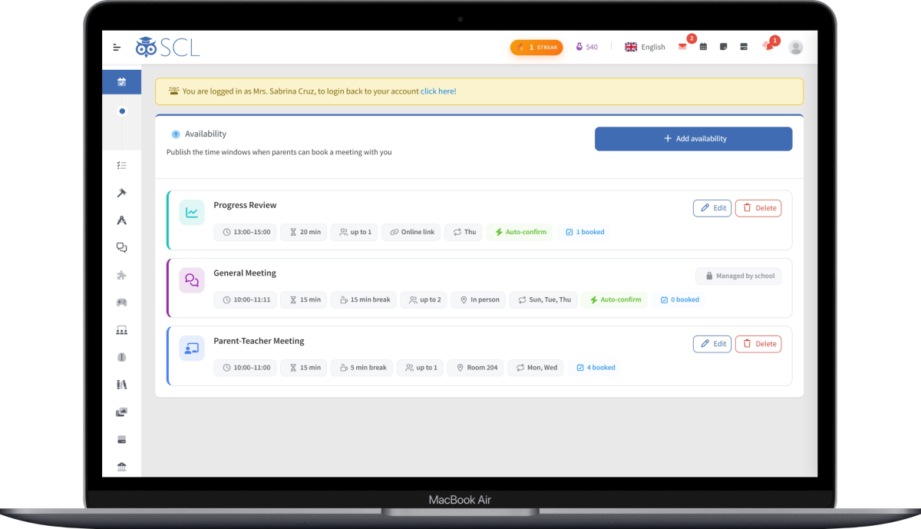921x529 pixels.
Task: Open the mail inbox with 2 unread
Action: pyautogui.click(x=682, y=47)
